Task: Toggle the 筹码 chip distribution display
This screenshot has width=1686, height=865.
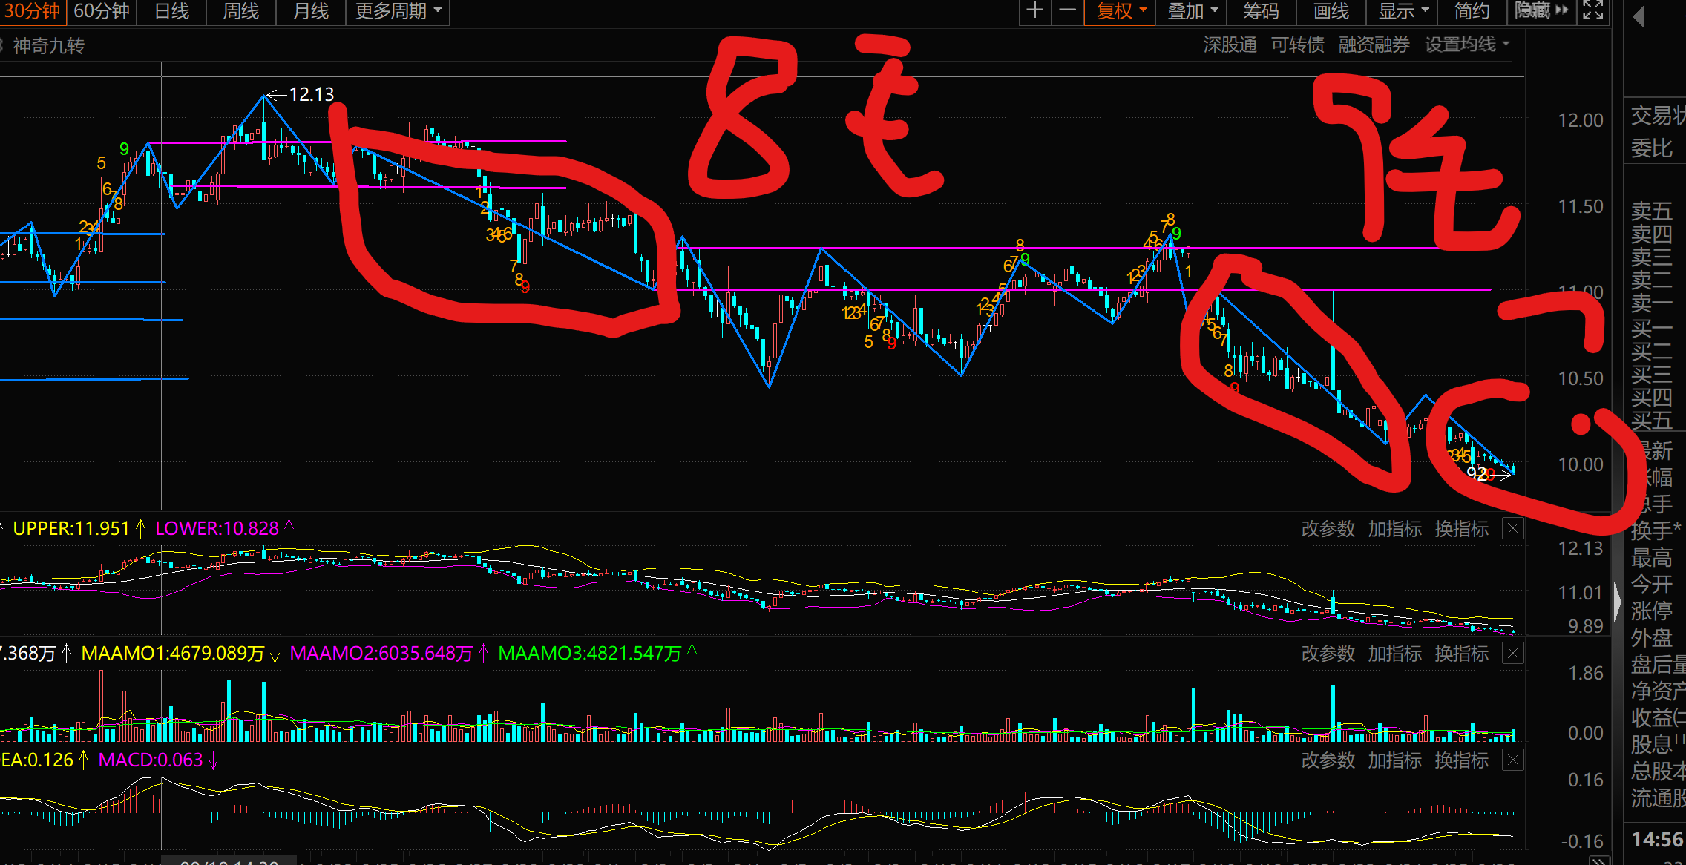Action: click(x=1261, y=11)
